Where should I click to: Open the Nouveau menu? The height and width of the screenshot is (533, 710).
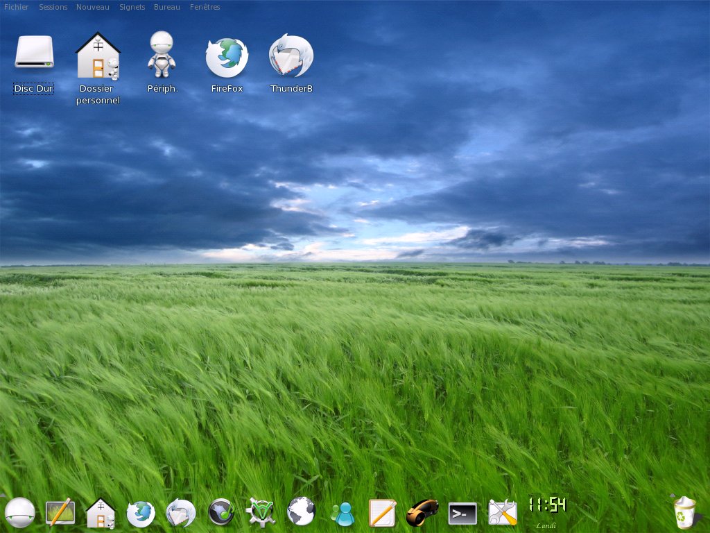[93, 7]
